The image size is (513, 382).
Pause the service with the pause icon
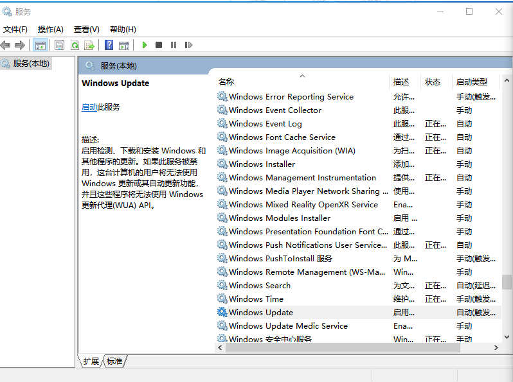click(174, 45)
